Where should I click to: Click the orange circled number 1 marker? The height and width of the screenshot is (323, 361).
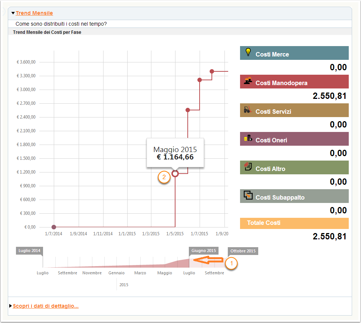232,264
